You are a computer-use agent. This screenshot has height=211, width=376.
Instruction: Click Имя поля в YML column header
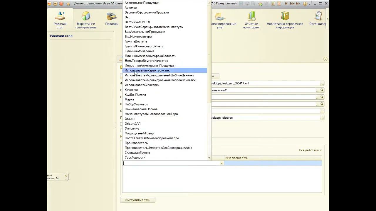tap(273, 158)
